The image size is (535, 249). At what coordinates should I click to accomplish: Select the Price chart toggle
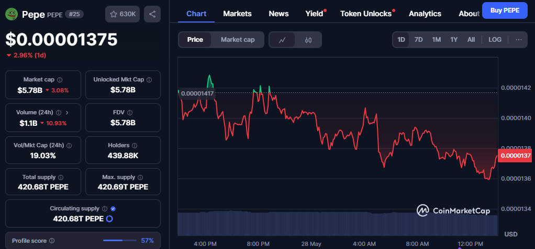[x=195, y=40]
